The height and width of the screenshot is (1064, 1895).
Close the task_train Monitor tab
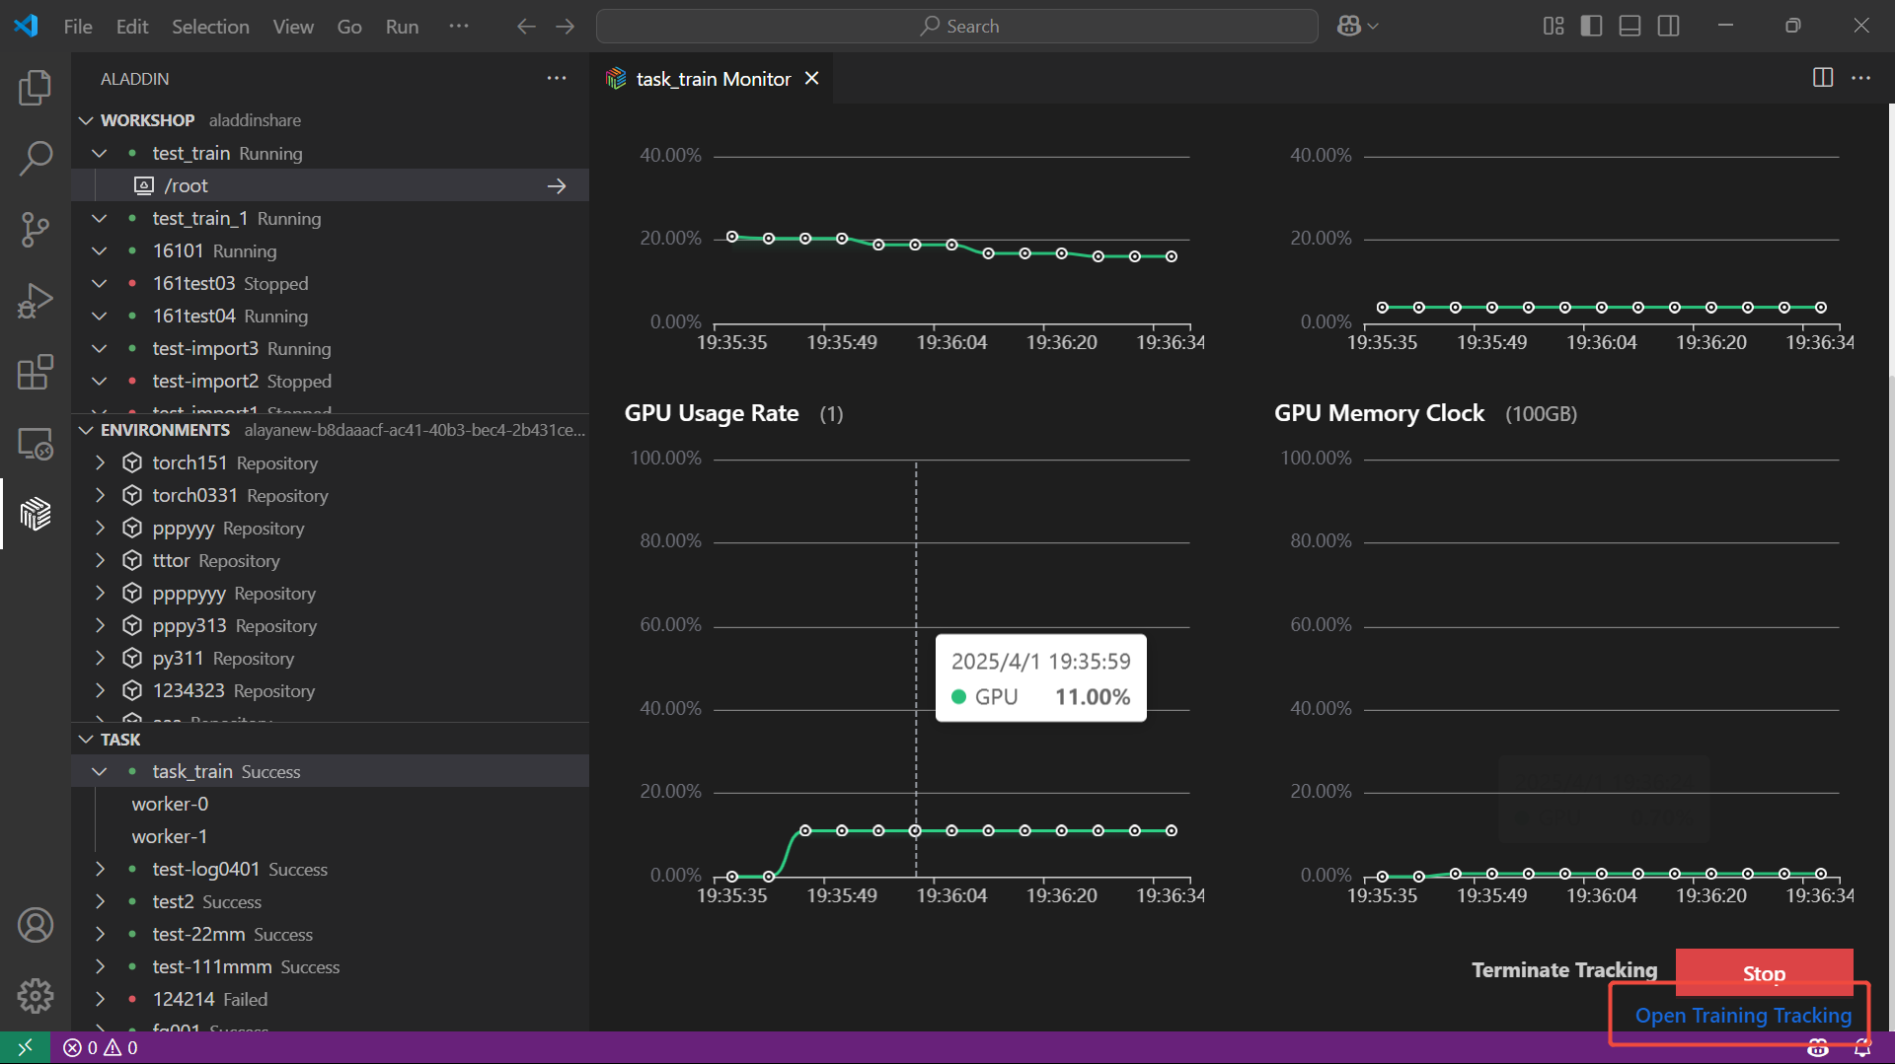[811, 79]
